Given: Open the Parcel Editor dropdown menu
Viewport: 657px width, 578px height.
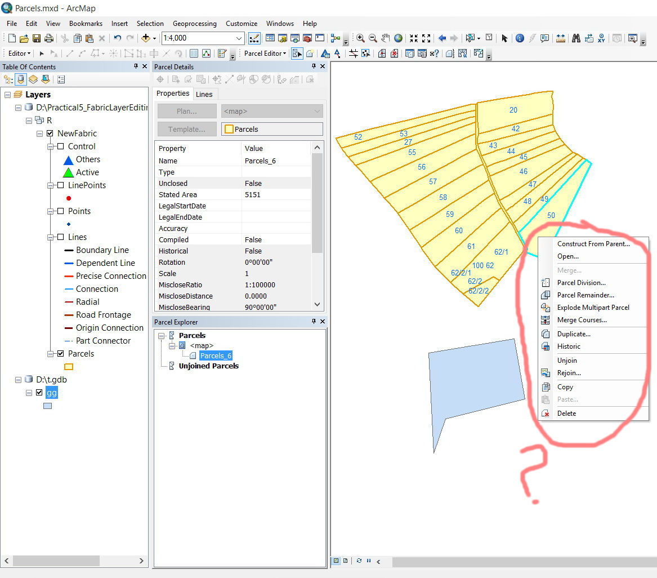Looking at the screenshot, I should click(265, 54).
